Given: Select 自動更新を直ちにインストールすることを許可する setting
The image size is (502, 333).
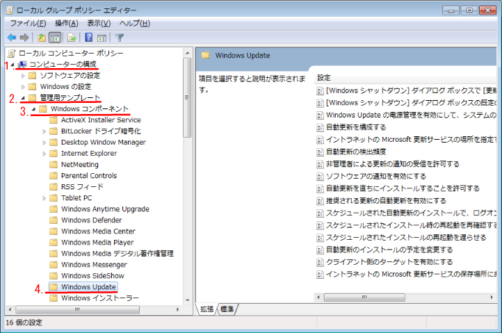Looking at the screenshot, I should [x=403, y=188].
